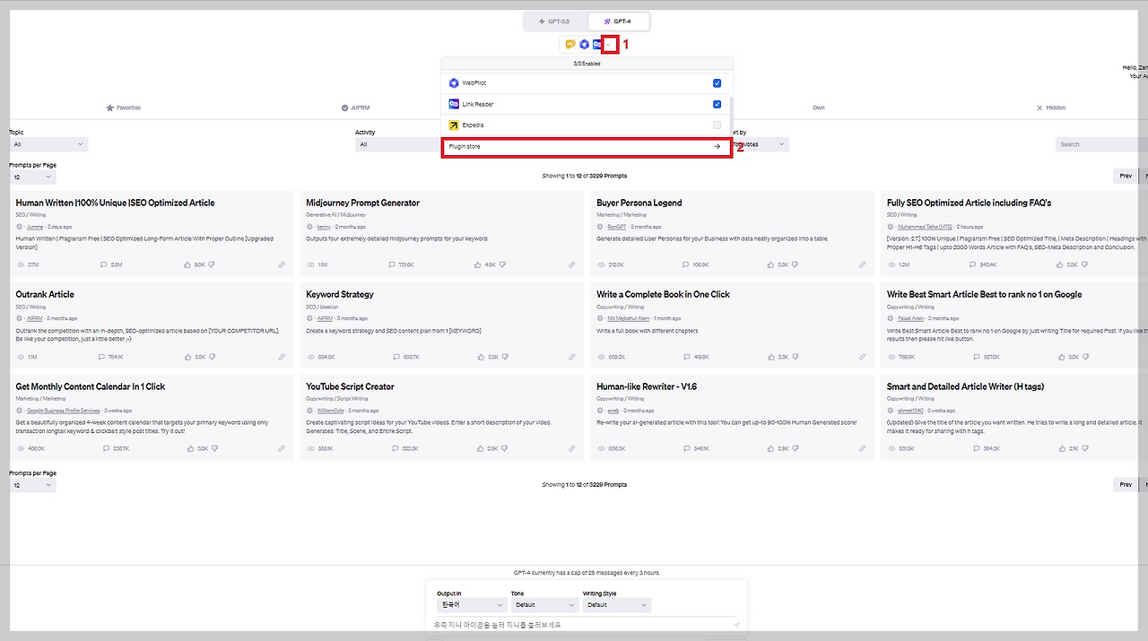Copy link of Midjourney Prompt Generator

pyautogui.click(x=572, y=264)
